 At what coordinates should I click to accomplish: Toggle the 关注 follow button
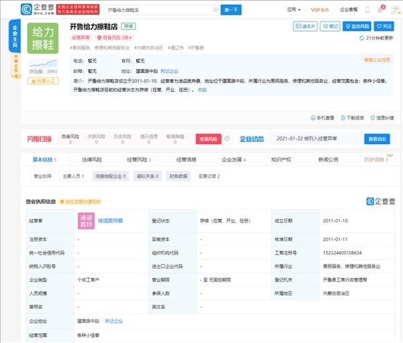coord(384,26)
